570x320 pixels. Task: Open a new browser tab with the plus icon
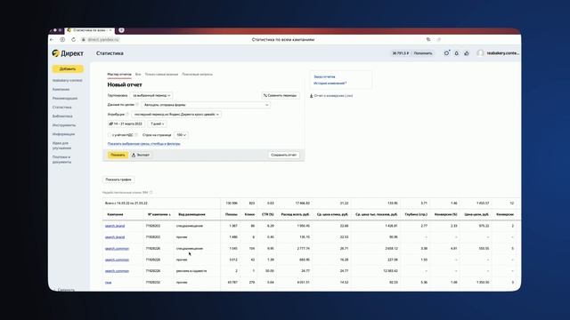121,30
